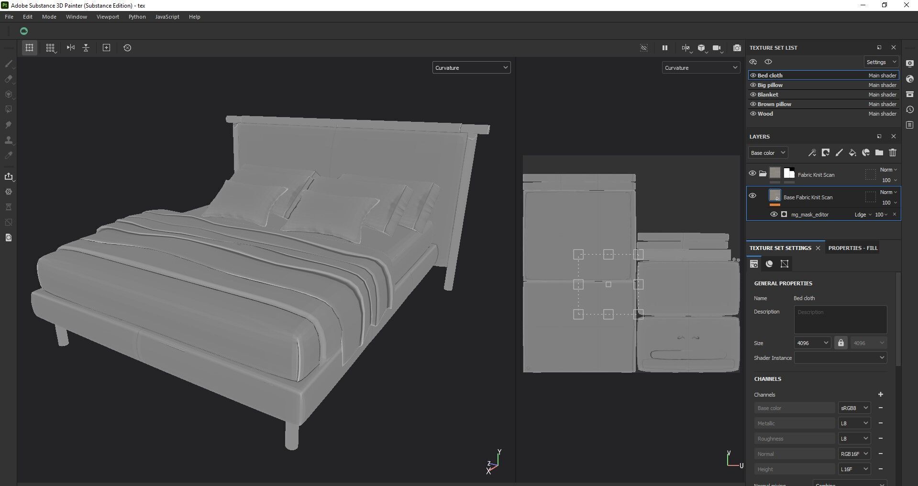
Task: Open the Size 4096 dropdown
Action: (812, 343)
